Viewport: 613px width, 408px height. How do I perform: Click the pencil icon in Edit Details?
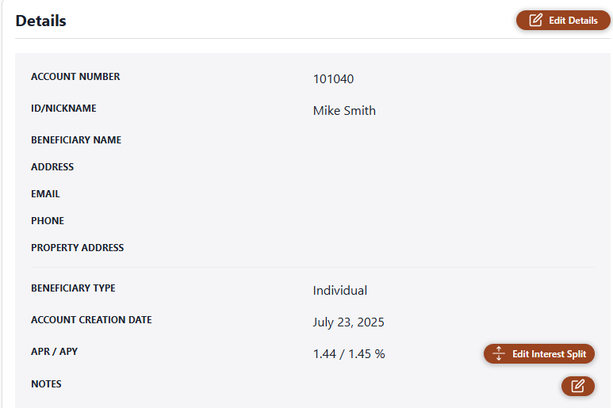[535, 20]
